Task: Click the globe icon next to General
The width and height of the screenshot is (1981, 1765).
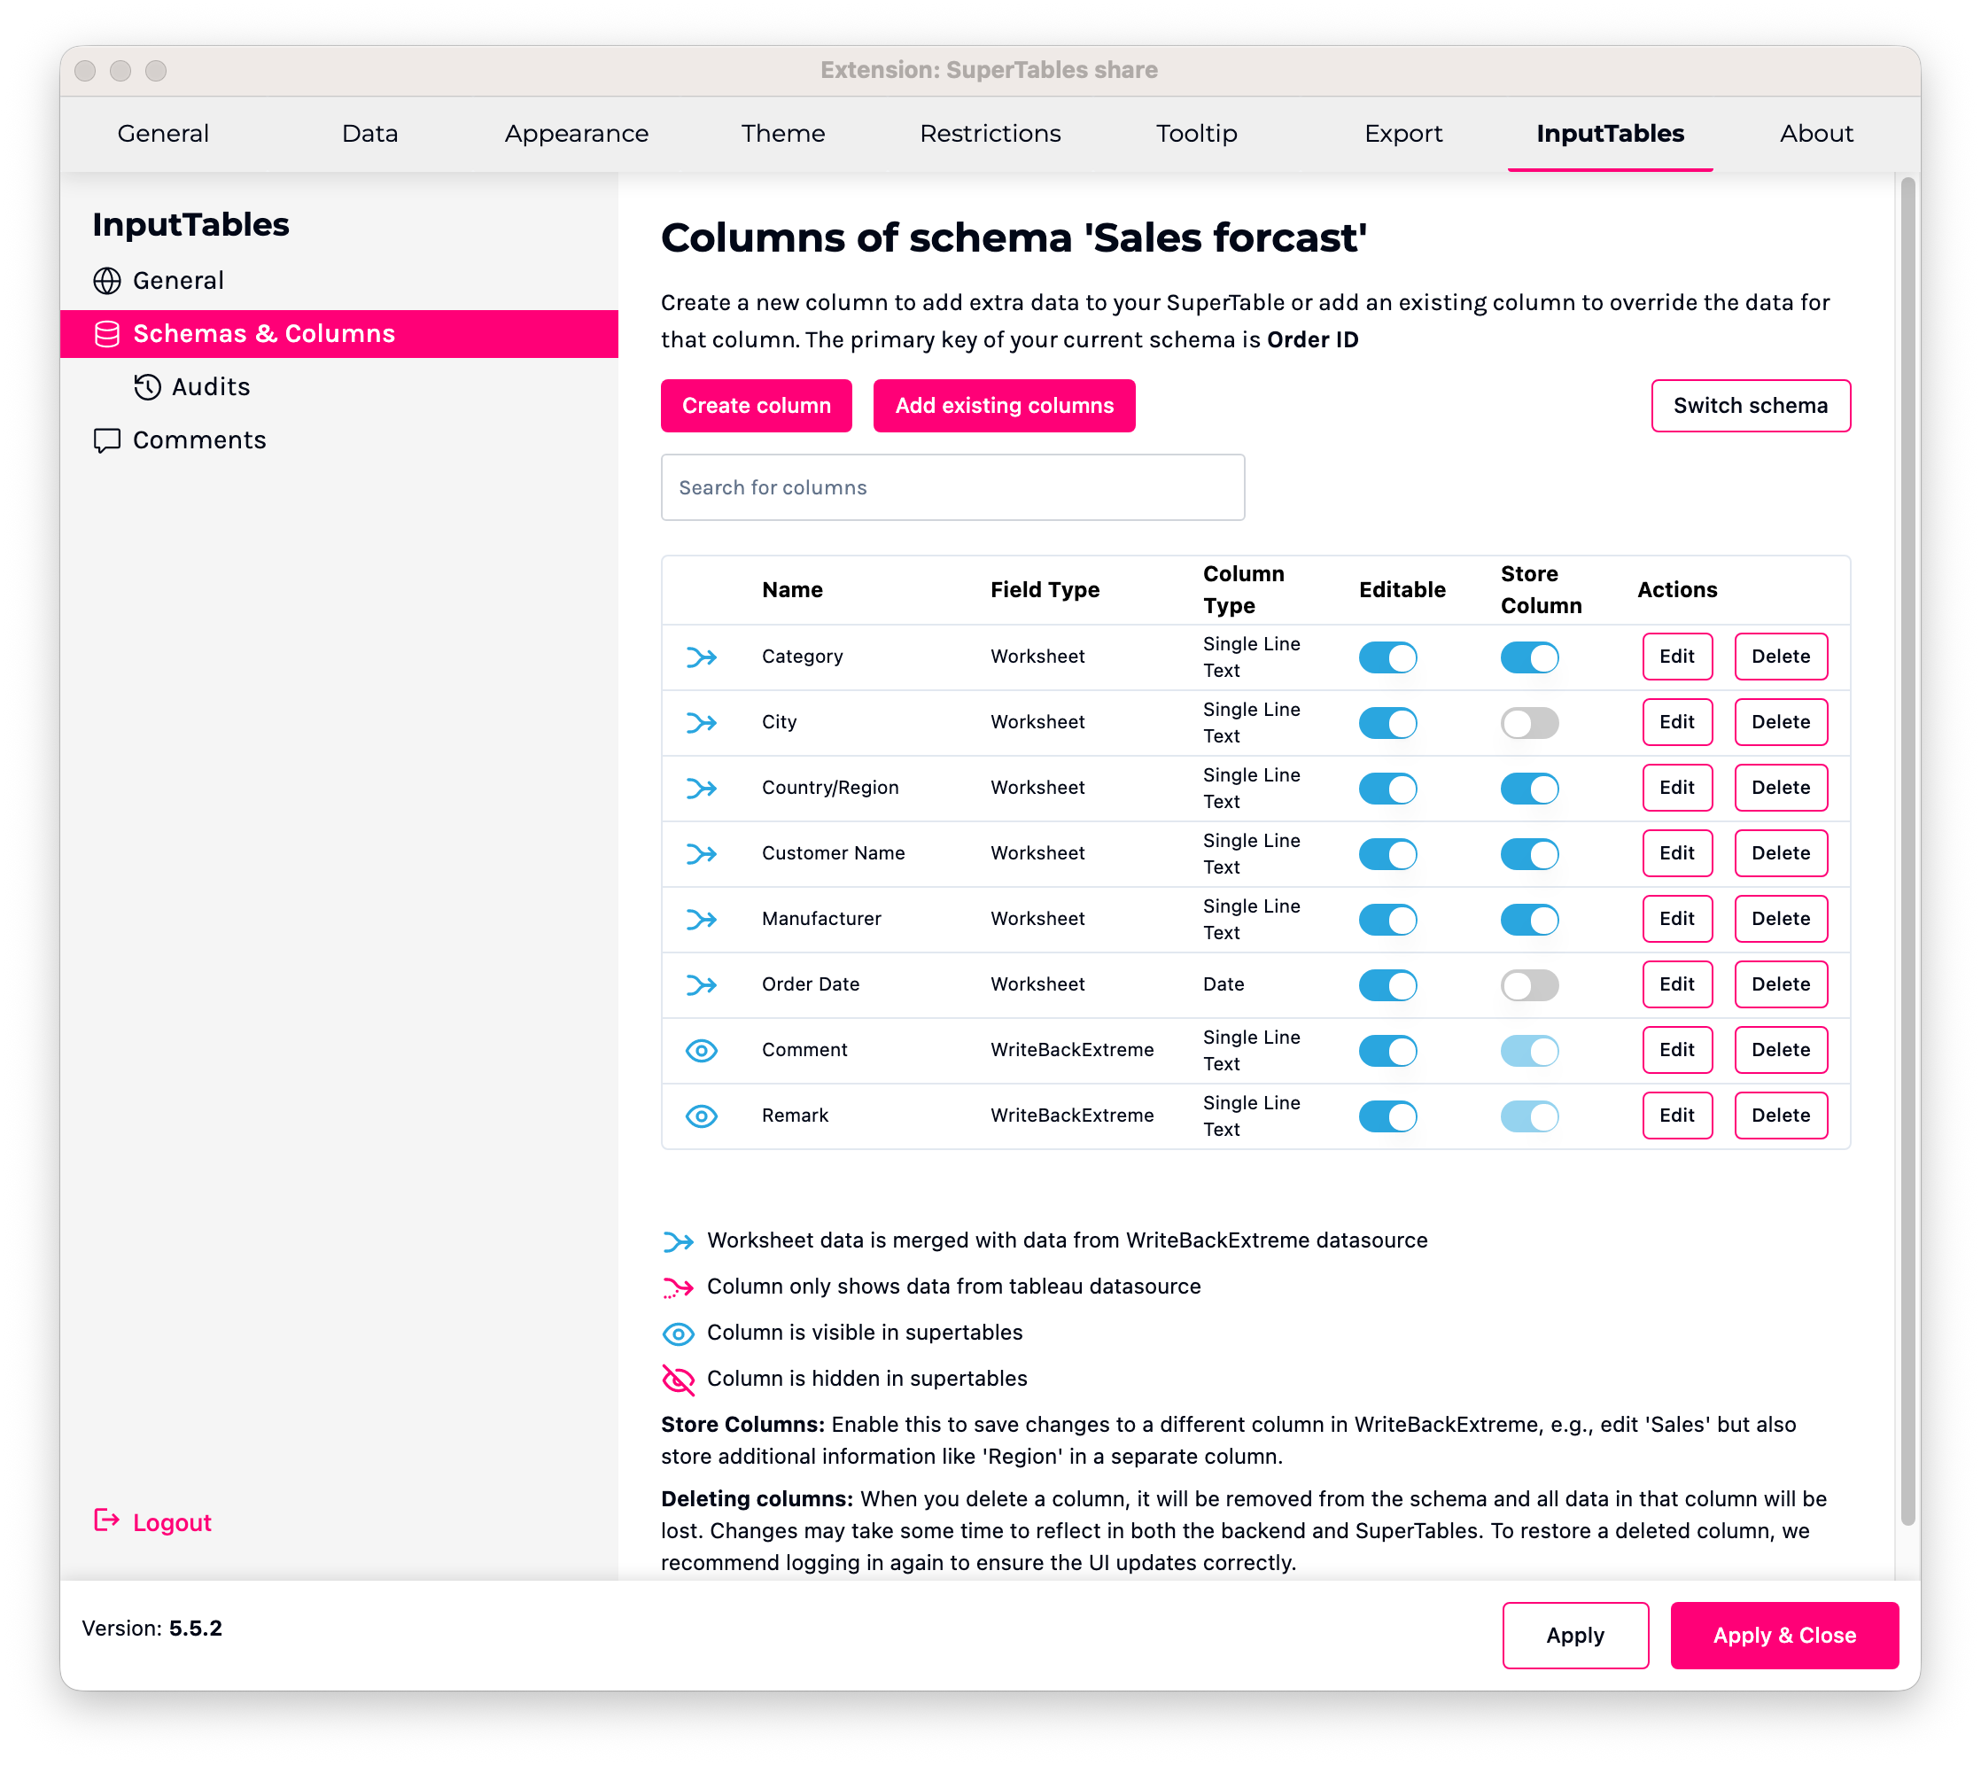Action: (x=106, y=281)
